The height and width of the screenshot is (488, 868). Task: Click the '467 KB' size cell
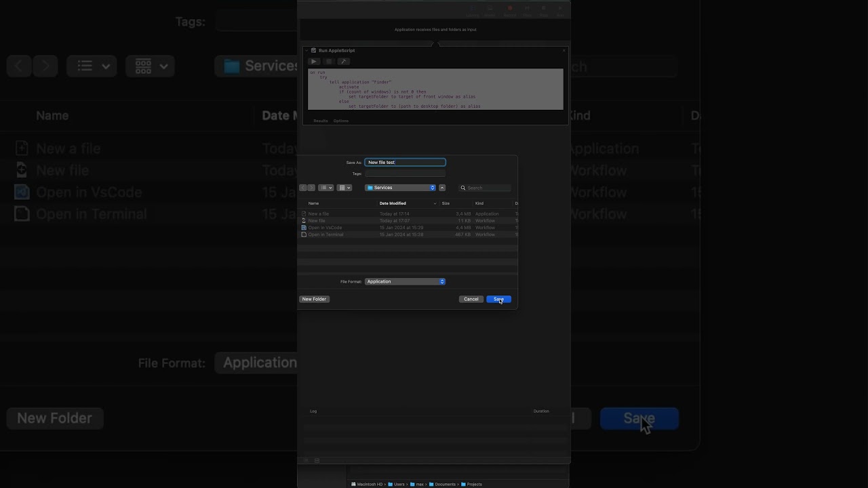coord(462,234)
